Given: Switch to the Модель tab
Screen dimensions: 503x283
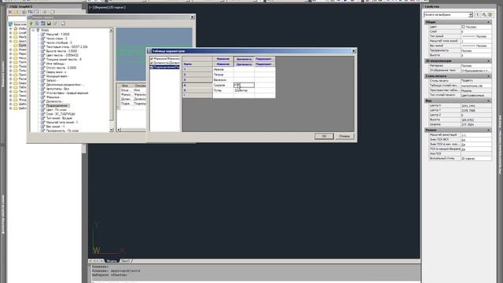Looking at the screenshot, I should pyautogui.click(x=112, y=261).
